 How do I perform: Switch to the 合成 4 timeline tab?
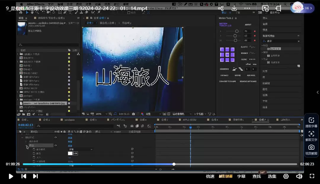point(143,120)
